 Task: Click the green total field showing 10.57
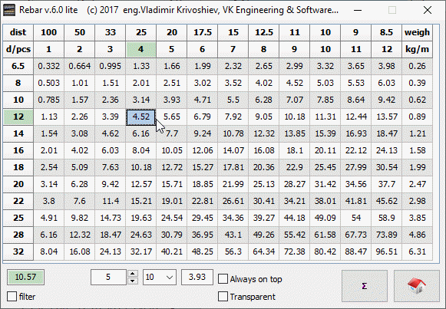point(25,278)
